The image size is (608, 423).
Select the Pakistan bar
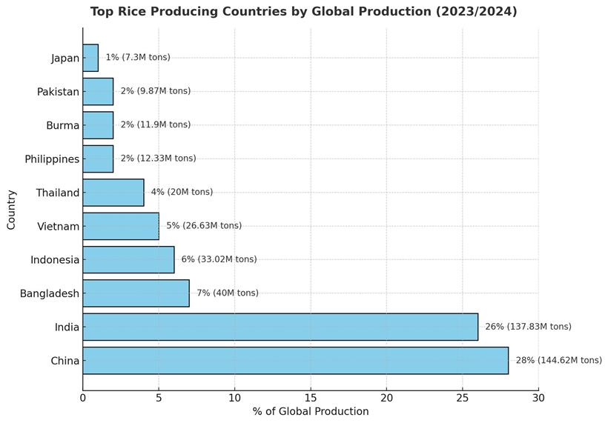pyautogui.click(x=98, y=91)
